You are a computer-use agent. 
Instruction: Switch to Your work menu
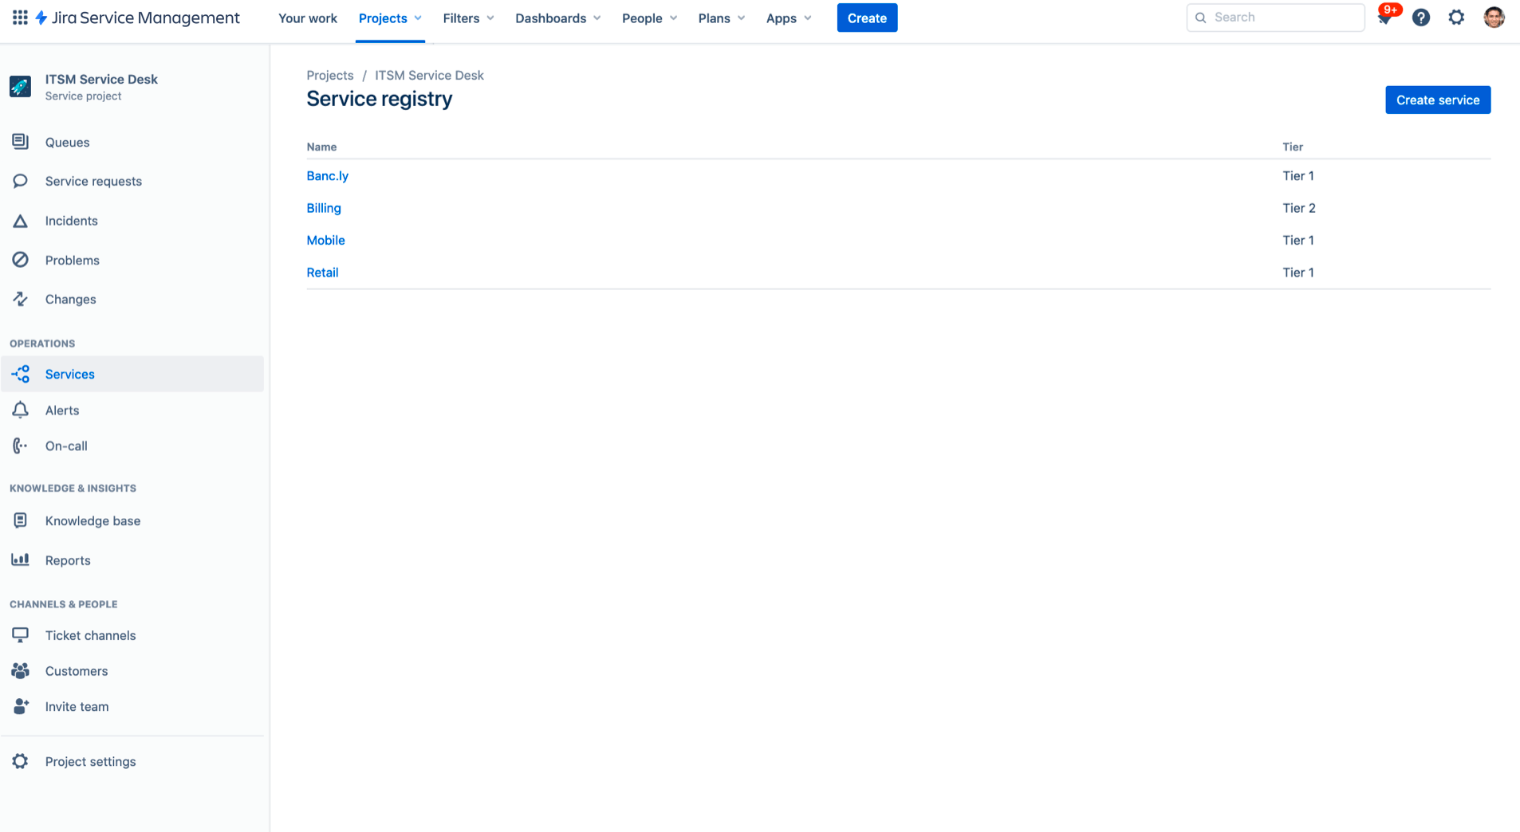click(307, 18)
